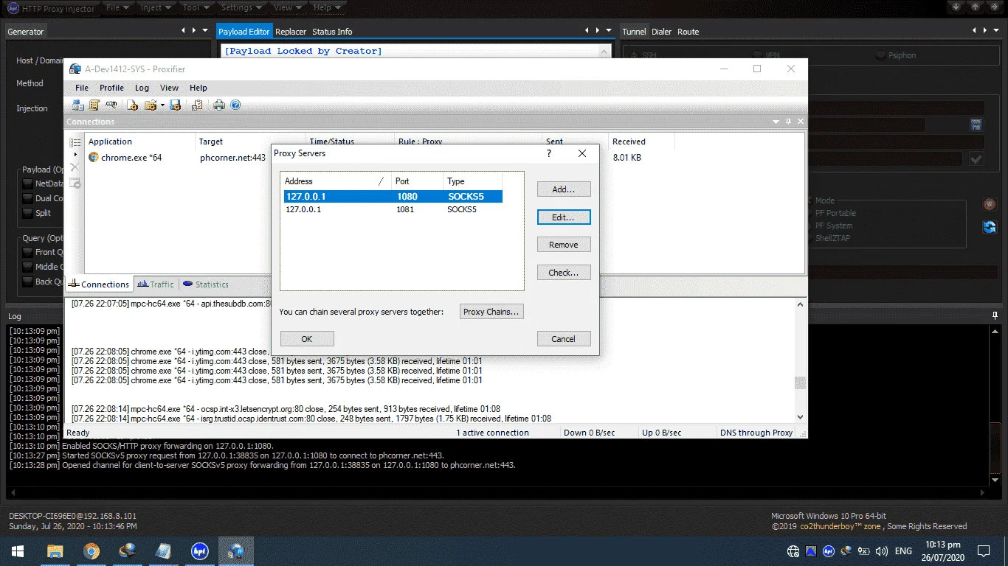Click the checkmark icon in Tunnel panel

(976, 159)
